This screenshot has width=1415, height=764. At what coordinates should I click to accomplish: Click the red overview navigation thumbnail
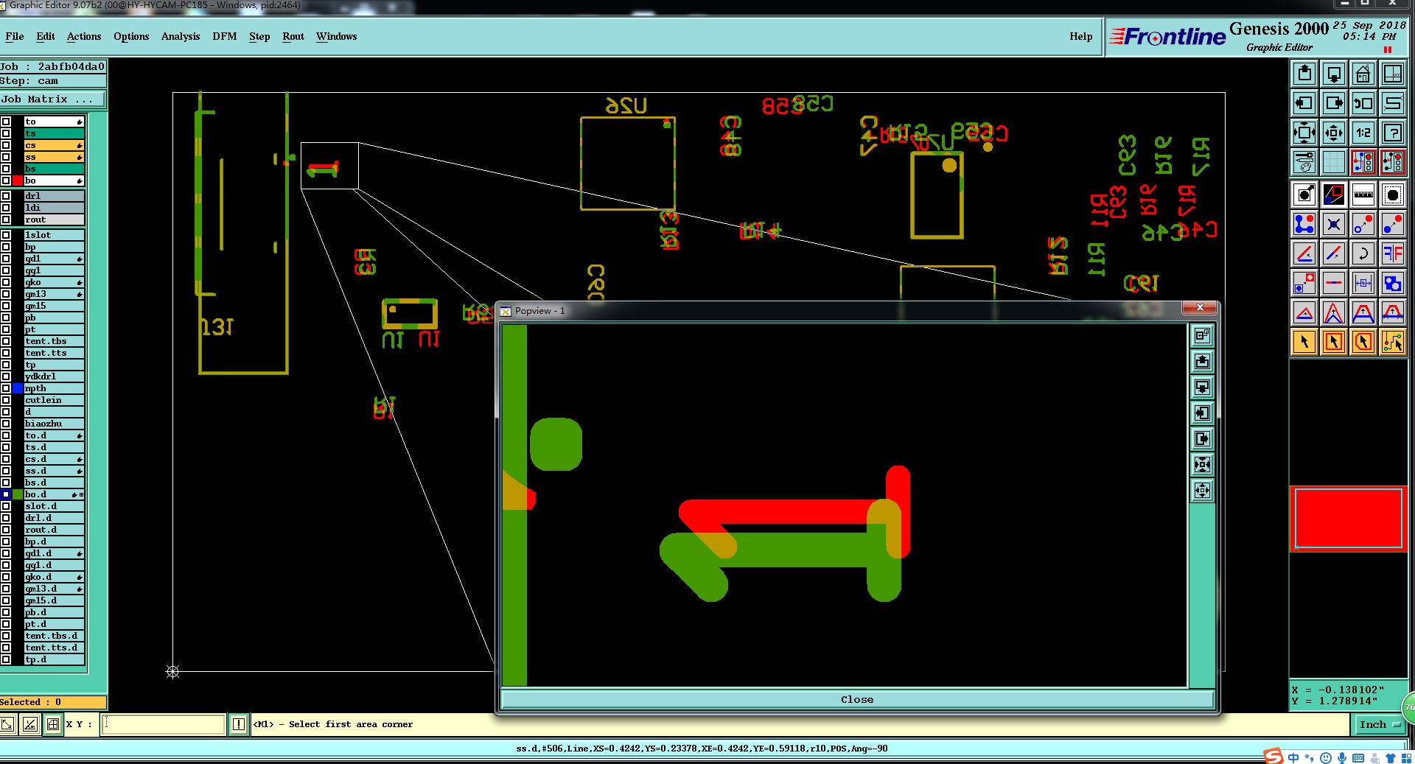(x=1348, y=518)
